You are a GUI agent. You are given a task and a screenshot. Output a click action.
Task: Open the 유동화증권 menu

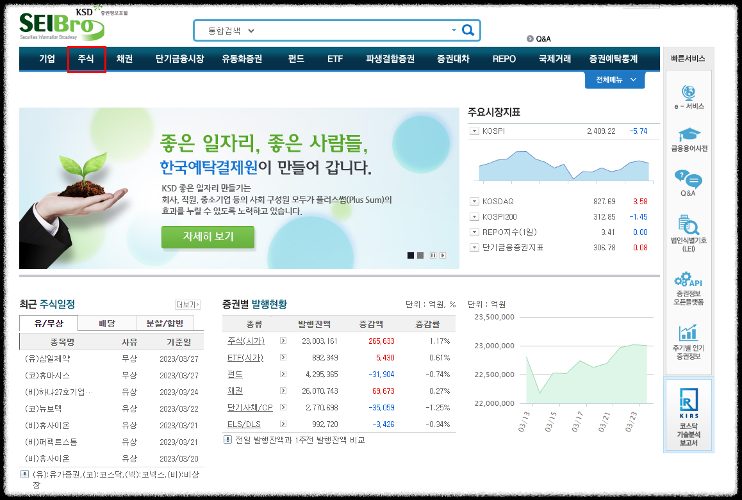coord(242,59)
